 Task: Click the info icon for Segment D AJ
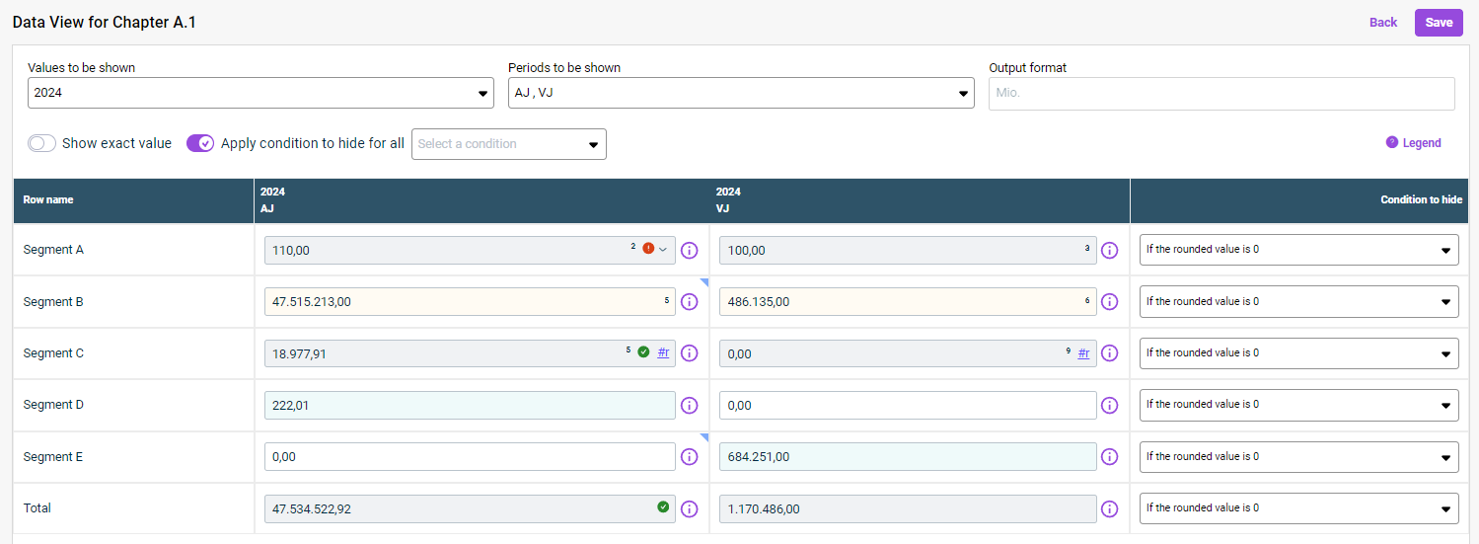coord(690,405)
